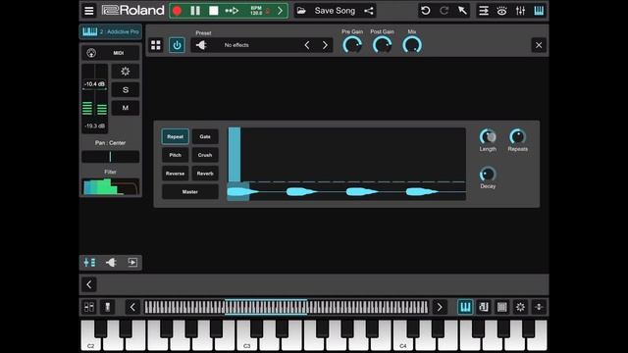The image size is (628, 353).
Task: Start recording with the red record button
Action: click(177, 11)
